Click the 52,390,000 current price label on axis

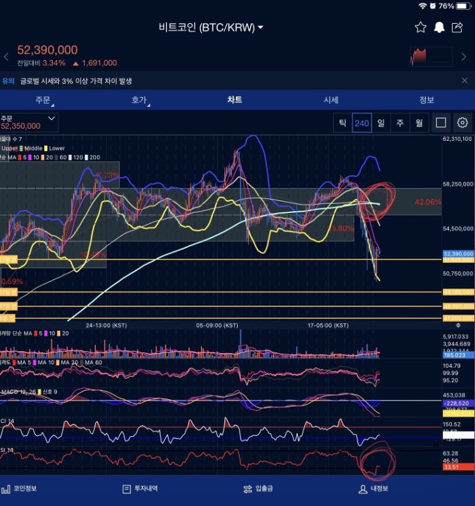[458, 254]
